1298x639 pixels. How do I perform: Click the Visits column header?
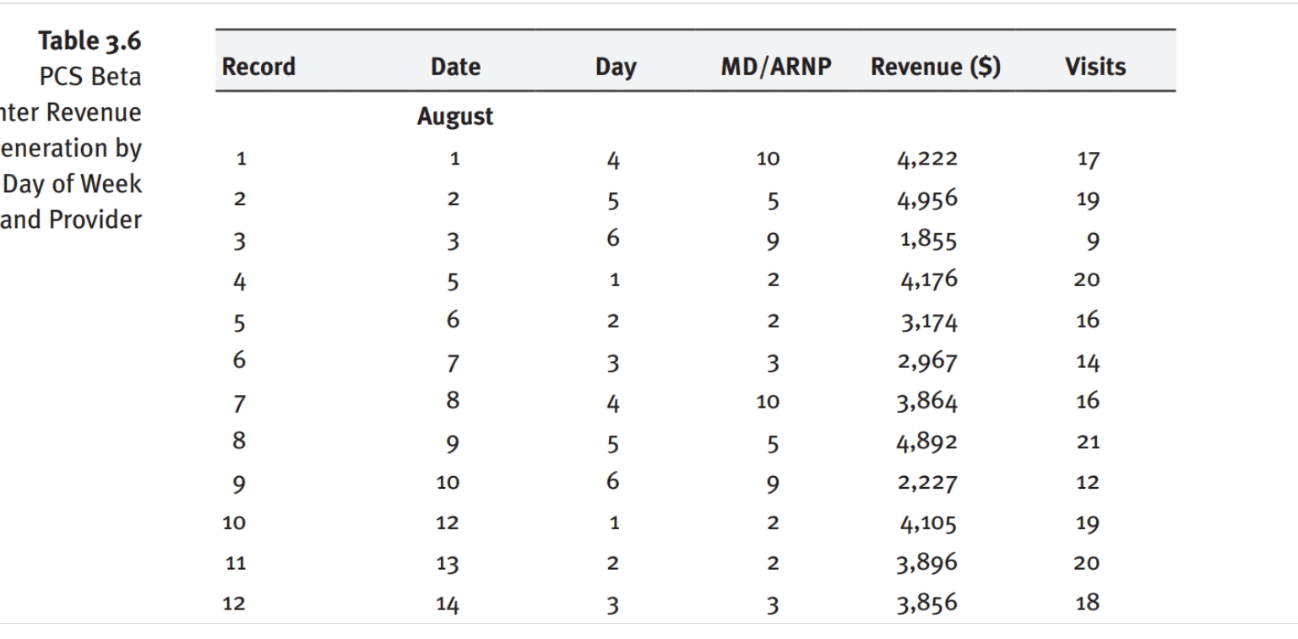click(1096, 68)
